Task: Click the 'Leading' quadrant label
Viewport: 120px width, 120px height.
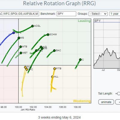Action: click(x=84, y=21)
